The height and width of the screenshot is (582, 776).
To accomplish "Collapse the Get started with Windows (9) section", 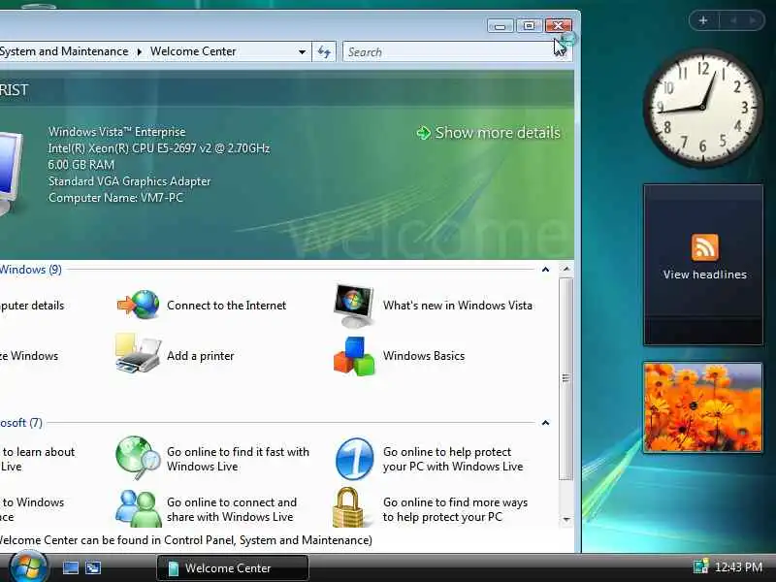I will 545,270.
